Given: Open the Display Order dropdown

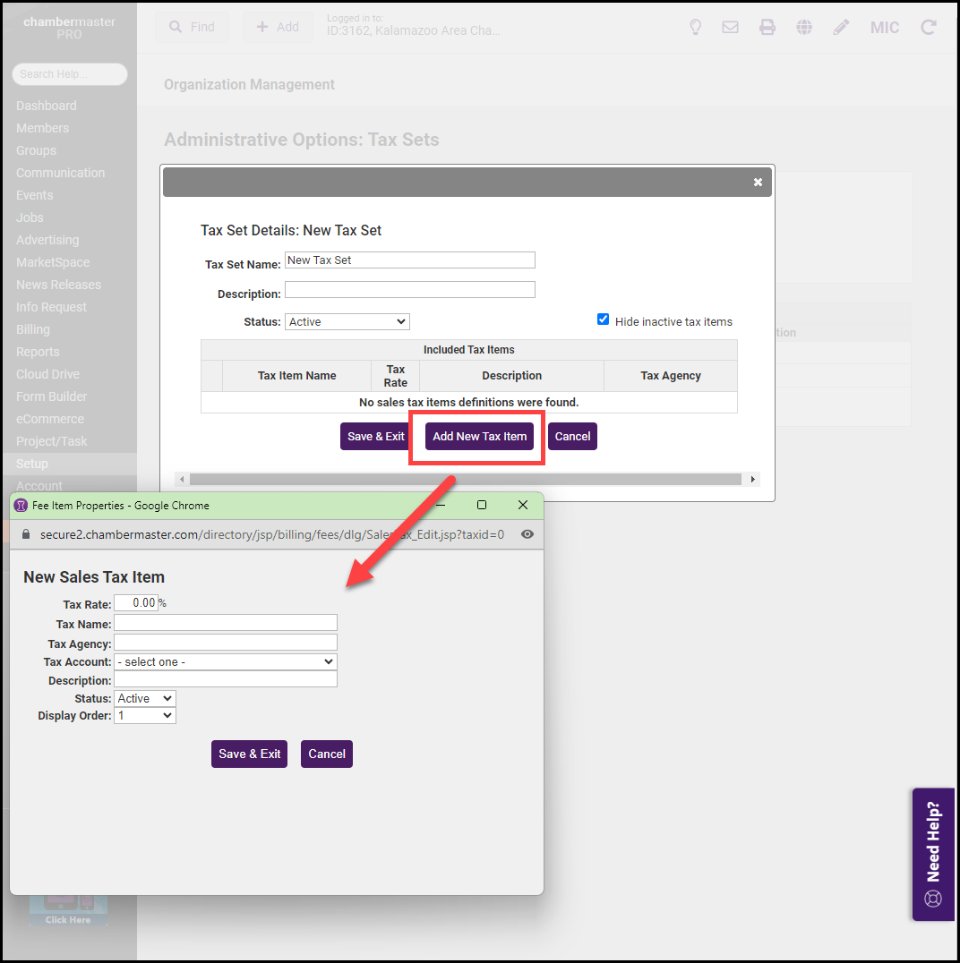Looking at the screenshot, I should [145, 716].
